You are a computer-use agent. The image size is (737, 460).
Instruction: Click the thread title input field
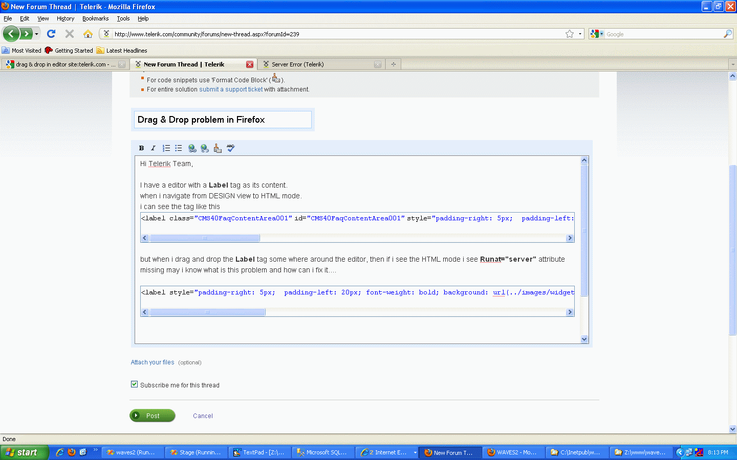223,120
